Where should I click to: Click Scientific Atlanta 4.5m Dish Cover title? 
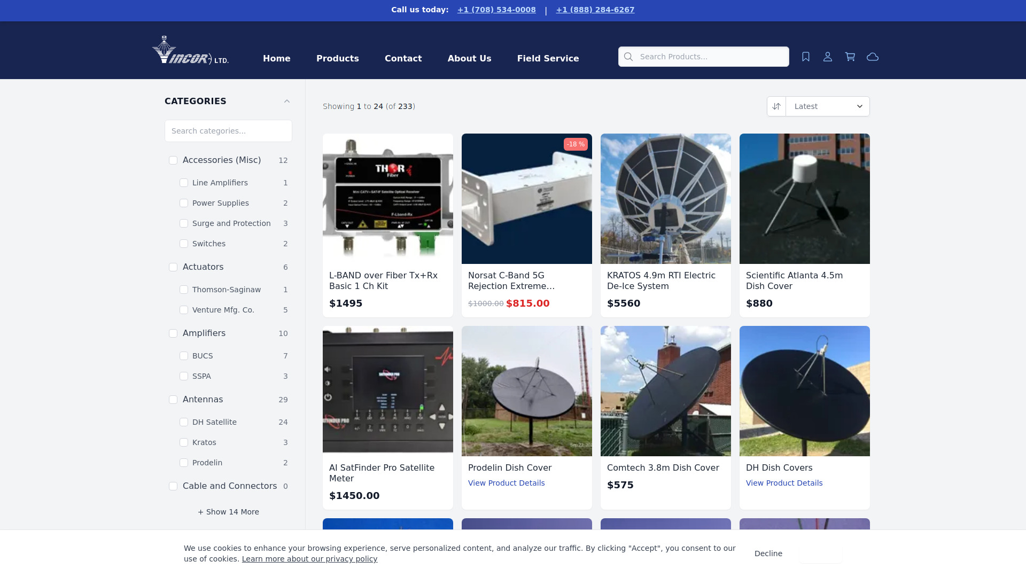794,281
